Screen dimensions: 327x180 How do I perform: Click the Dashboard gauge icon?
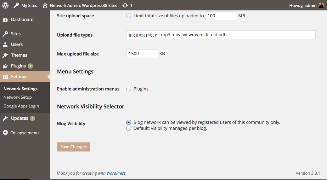5,20
